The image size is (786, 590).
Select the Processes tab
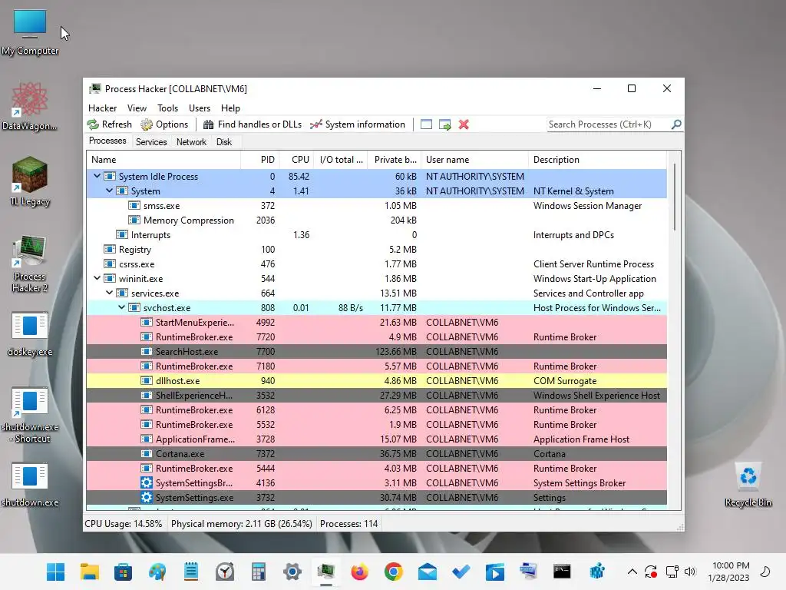(107, 141)
